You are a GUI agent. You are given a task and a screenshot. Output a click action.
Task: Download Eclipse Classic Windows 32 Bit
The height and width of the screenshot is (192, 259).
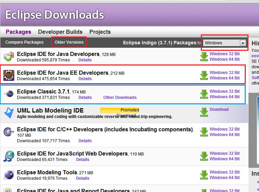[x=225, y=91]
